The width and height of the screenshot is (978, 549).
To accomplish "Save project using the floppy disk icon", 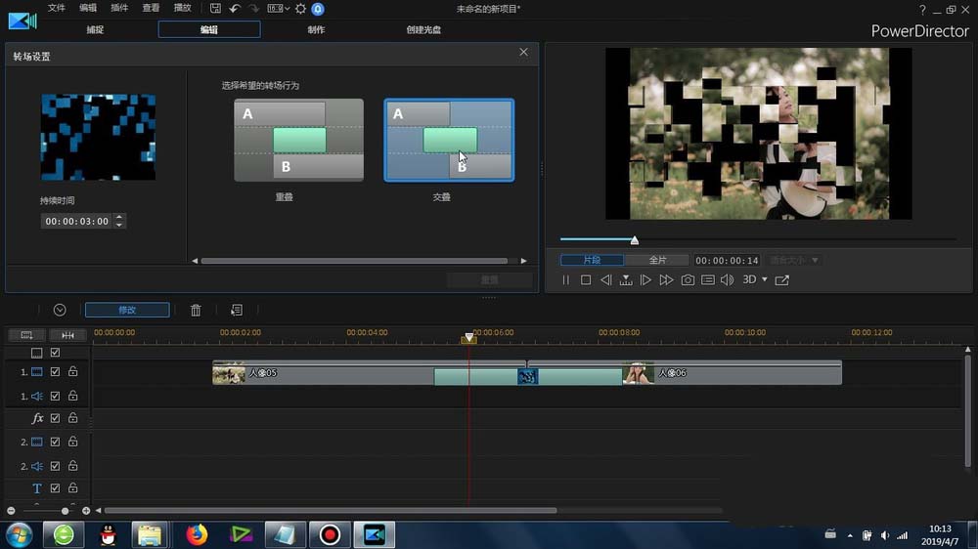I will point(215,9).
